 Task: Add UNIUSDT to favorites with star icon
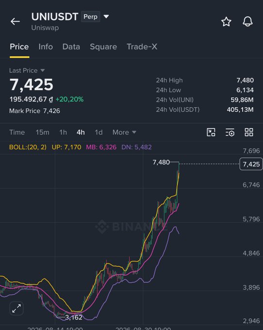click(226, 22)
